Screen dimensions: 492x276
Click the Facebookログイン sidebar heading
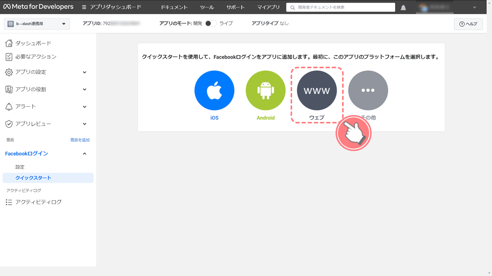pos(27,154)
